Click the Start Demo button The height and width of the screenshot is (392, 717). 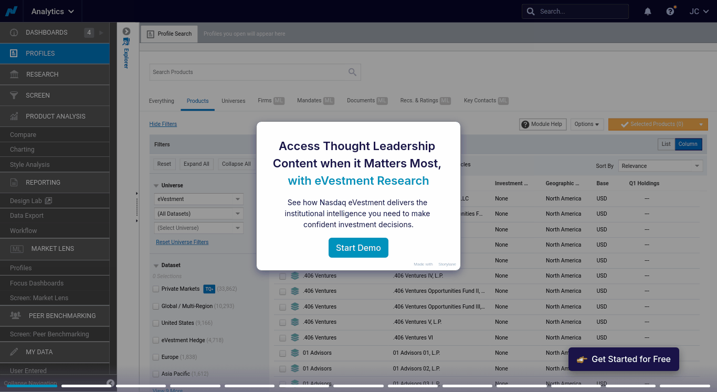tap(358, 248)
